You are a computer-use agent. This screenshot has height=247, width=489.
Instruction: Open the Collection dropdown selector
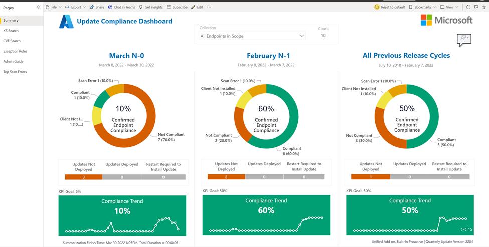tap(252, 36)
